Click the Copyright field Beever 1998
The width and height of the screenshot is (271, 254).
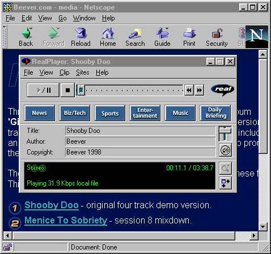(x=140, y=152)
